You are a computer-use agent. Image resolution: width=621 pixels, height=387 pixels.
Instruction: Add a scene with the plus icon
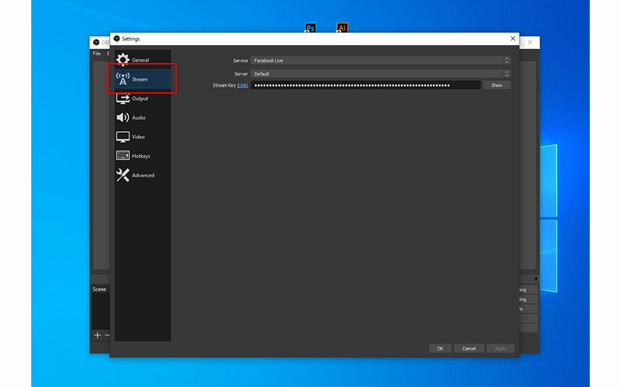(98, 335)
